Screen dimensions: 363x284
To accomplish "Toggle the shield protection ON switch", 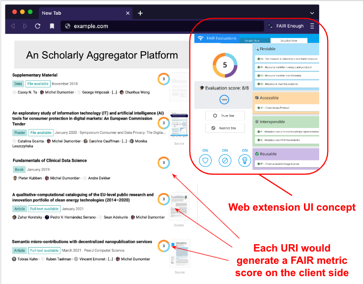I will (205, 160).
